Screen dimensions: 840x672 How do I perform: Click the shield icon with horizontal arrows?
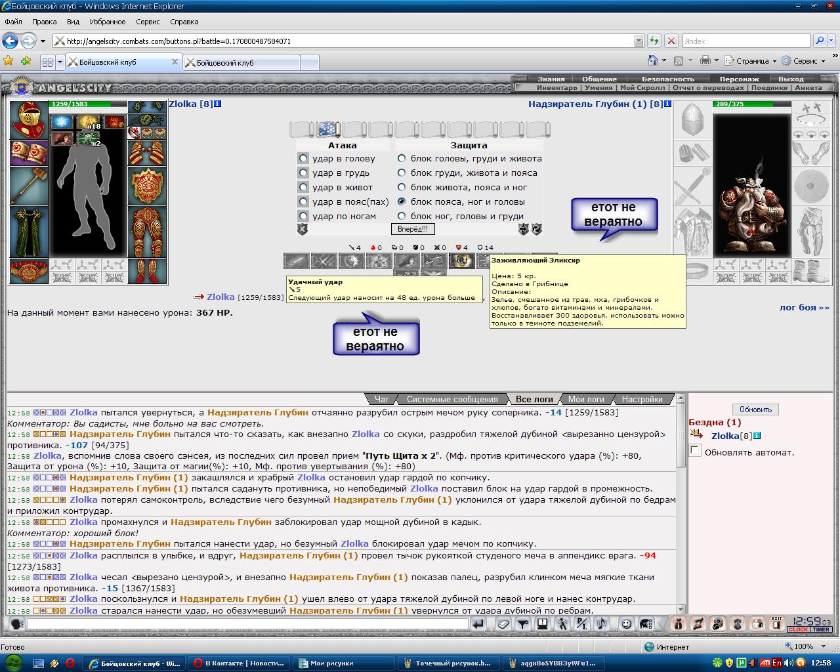pyautogui.click(x=524, y=229)
